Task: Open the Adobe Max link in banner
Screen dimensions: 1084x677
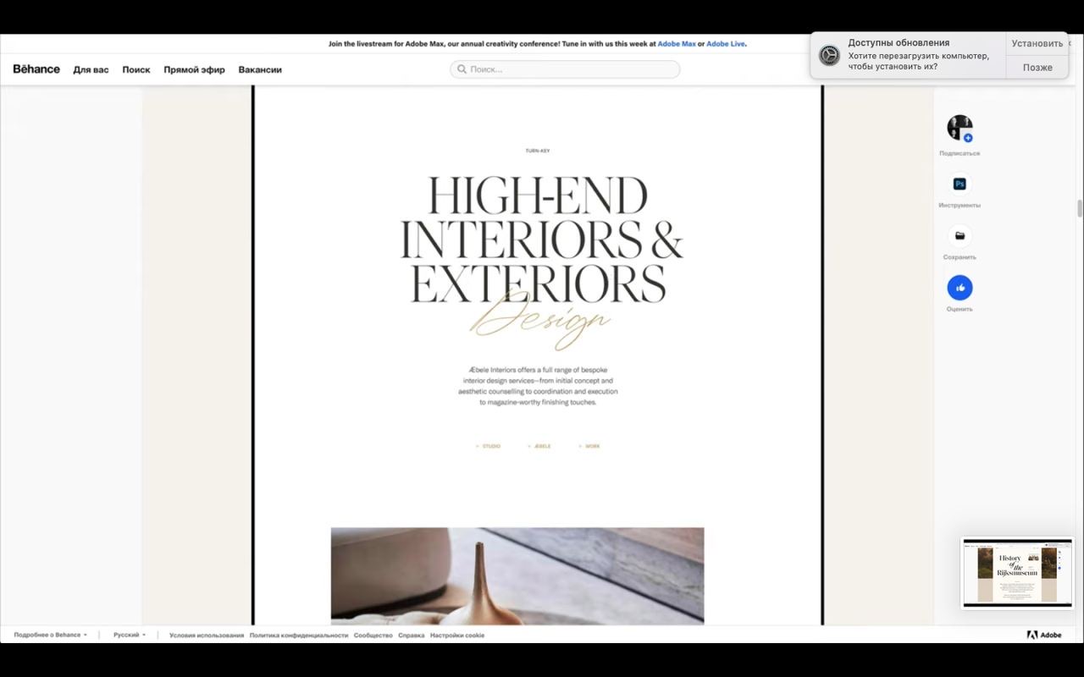Action: pyautogui.click(x=677, y=44)
